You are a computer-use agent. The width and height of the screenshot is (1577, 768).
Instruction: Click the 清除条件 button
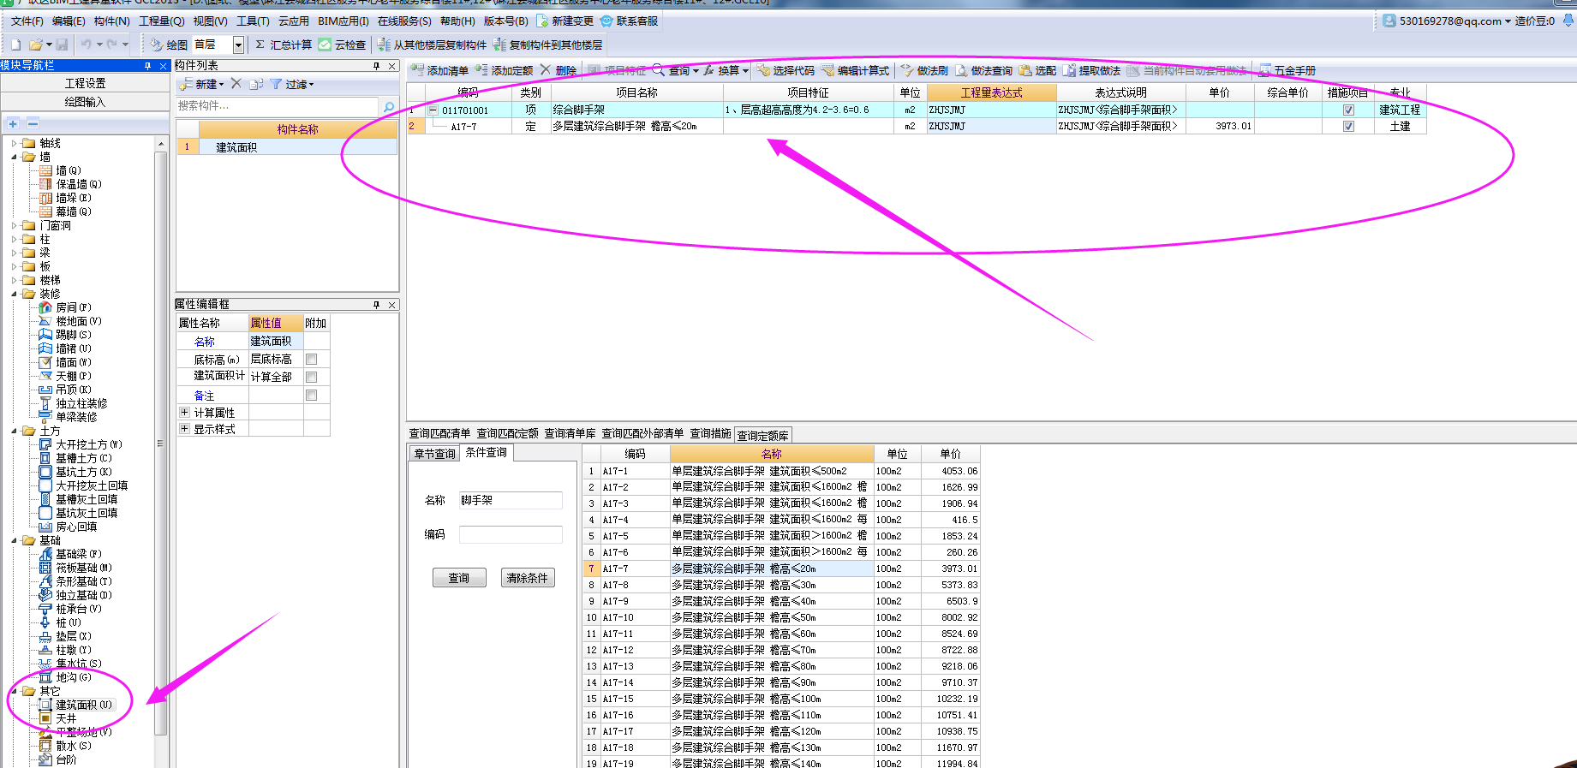click(x=528, y=578)
